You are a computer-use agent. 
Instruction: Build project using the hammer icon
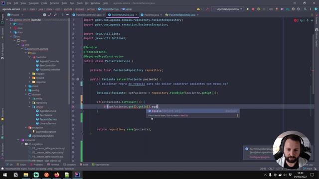click(x=207, y=9)
